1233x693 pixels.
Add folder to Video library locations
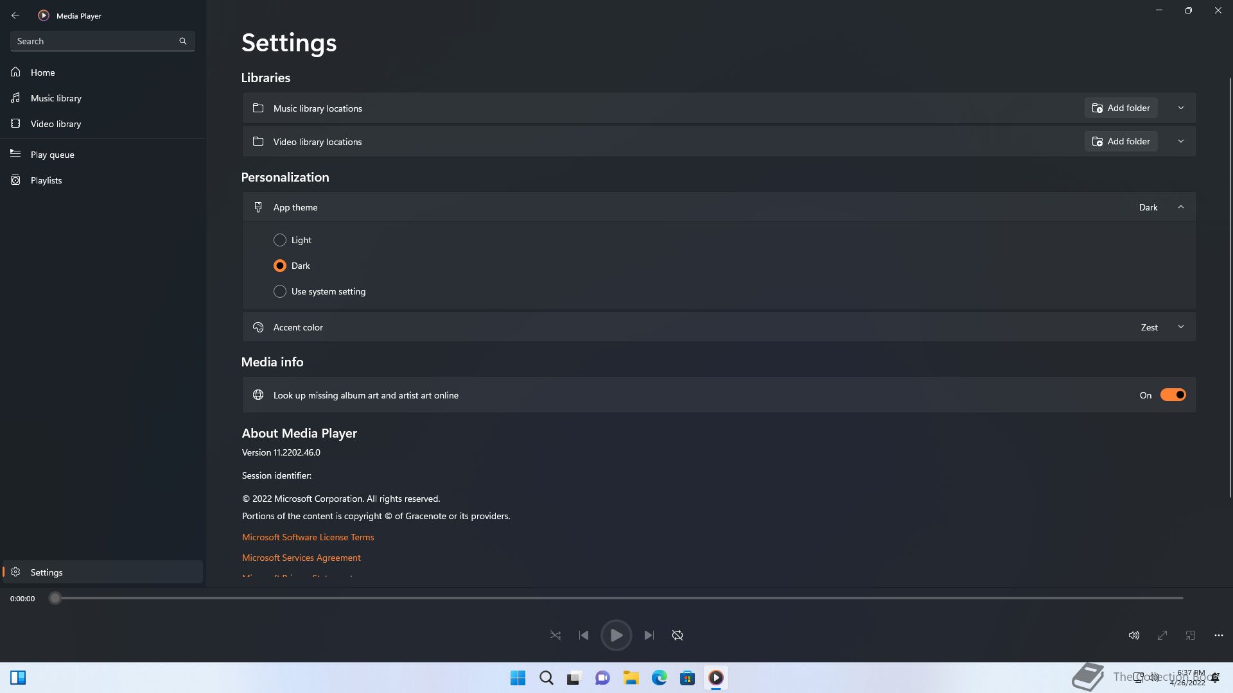pos(1121,141)
